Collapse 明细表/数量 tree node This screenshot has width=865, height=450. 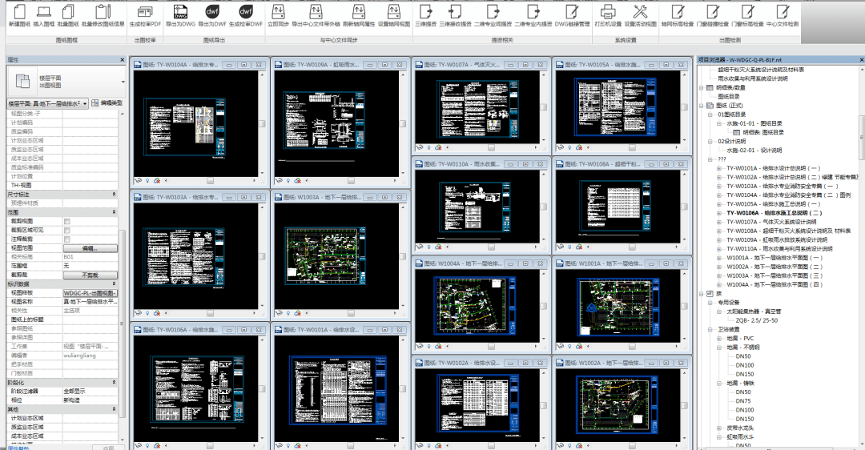(x=702, y=88)
